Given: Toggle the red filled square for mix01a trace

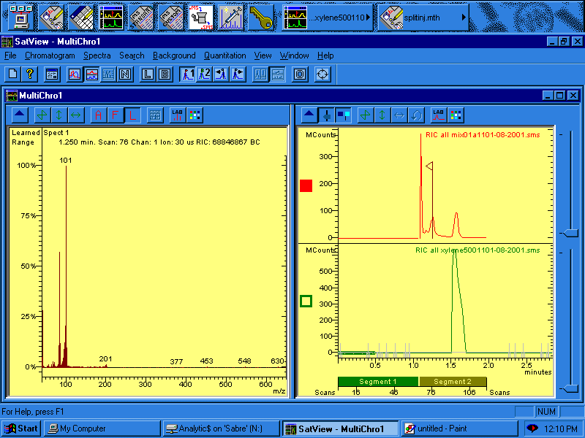Looking at the screenshot, I should [x=306, y=185].
